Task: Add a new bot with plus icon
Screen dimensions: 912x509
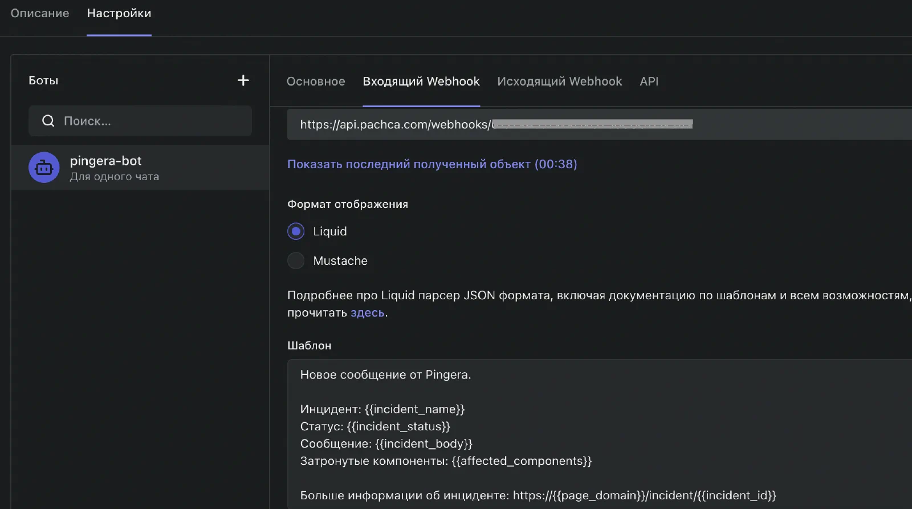Action: coord(243,80)
